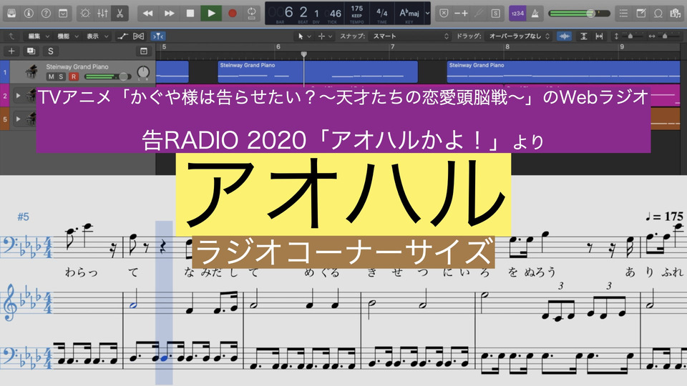Enable the 1234 count-in button
Screen dimensions: 687x386
click(517, 13)
